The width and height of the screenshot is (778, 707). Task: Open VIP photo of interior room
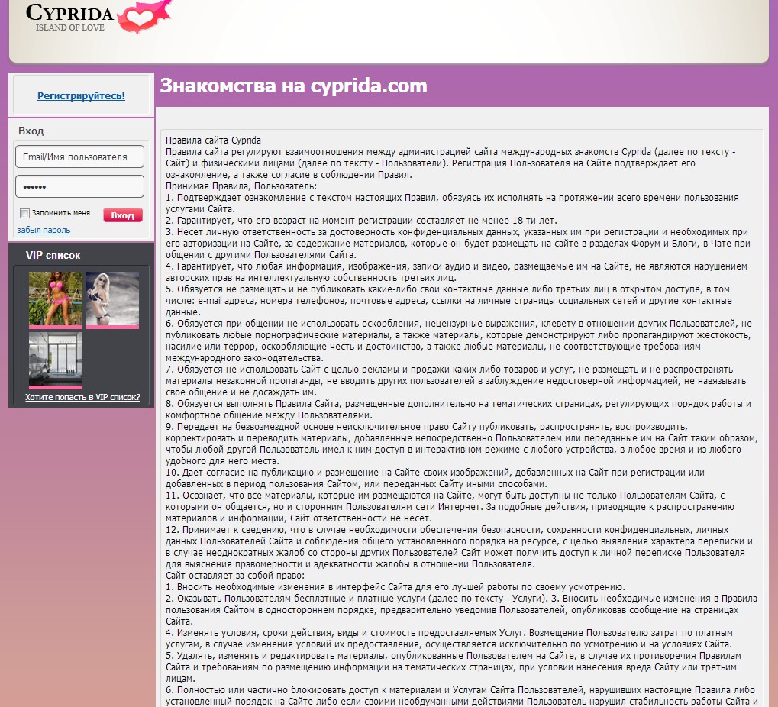pos(56,360)
